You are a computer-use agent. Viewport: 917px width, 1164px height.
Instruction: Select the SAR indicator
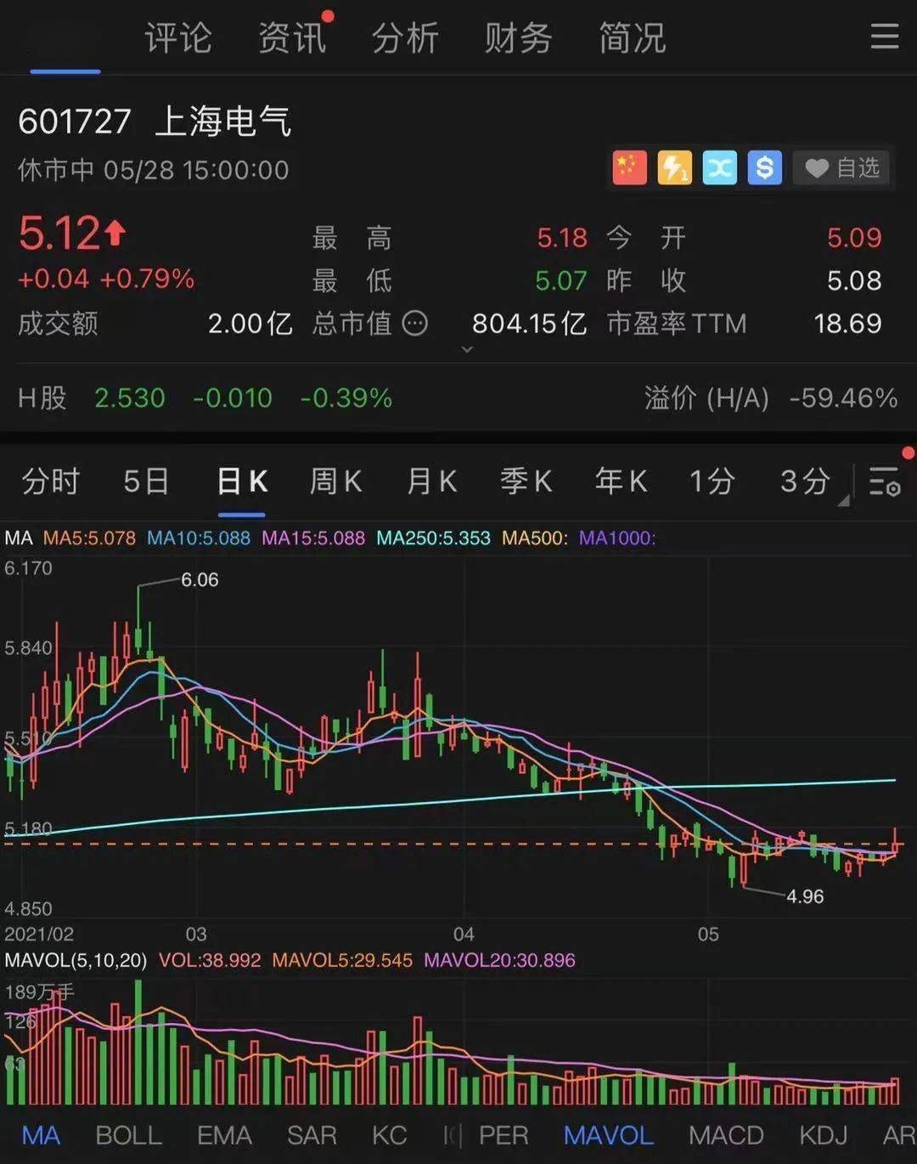click(312, 1136)
